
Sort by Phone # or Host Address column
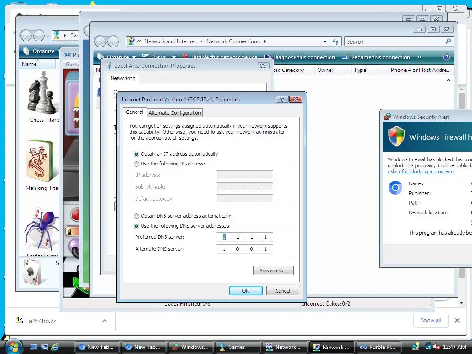420,70
